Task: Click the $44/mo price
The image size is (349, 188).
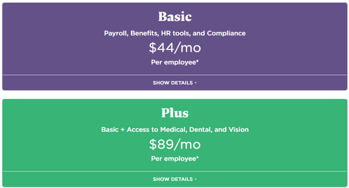Action: coord(175,48)
